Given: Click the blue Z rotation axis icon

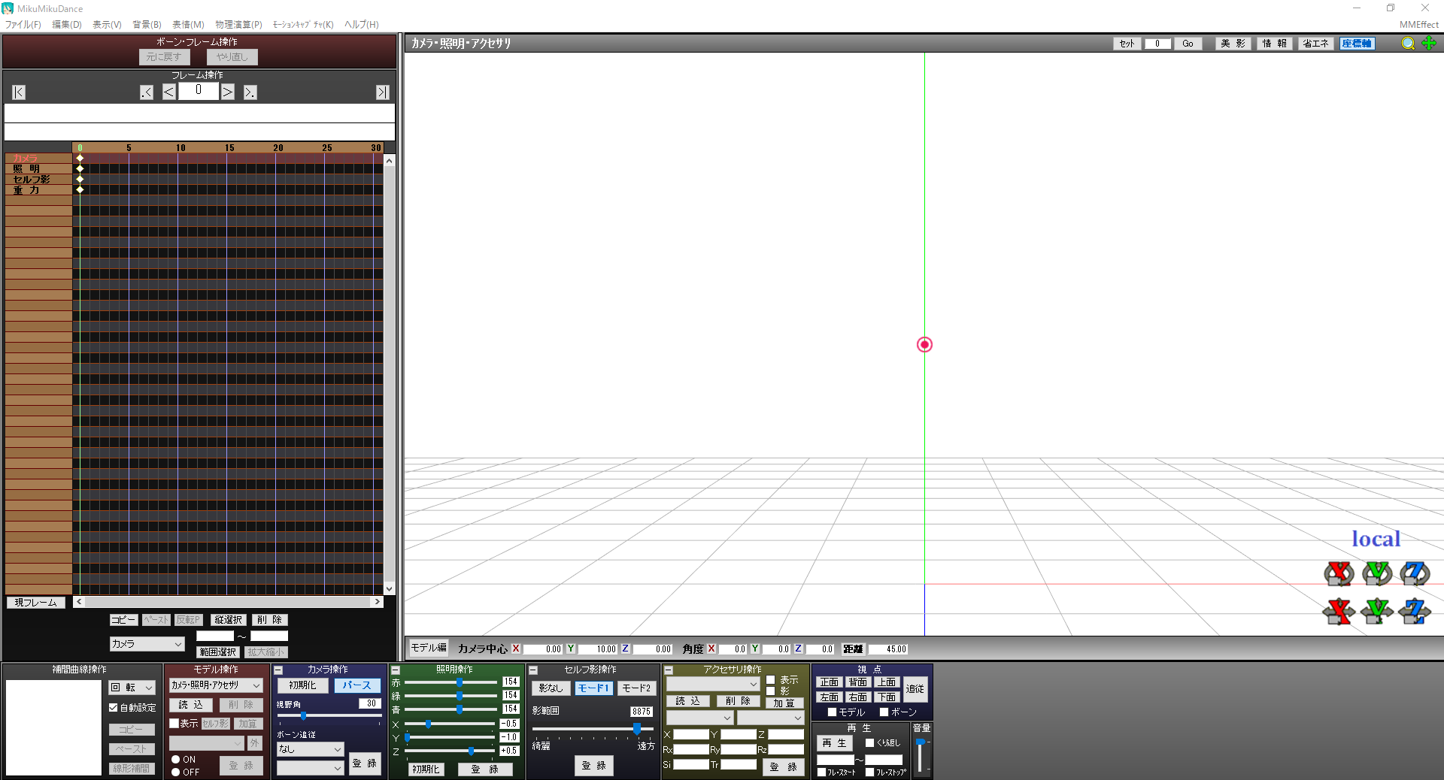Looking at the screenshot, I should (x=1415, y=573).
